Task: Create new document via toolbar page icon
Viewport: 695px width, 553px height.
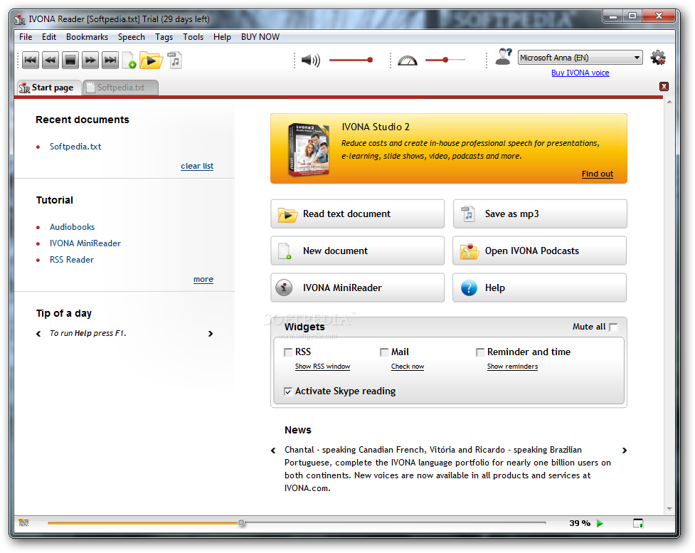Action: 129,60
